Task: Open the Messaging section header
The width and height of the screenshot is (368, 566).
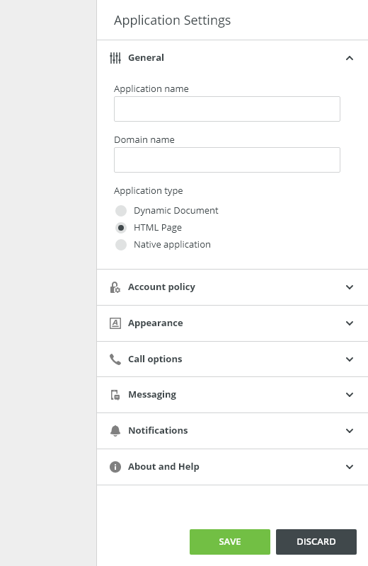Action: tap(232, 395)
